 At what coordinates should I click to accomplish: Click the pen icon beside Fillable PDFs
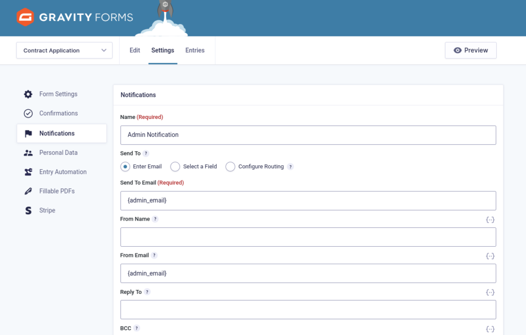click(x=28, y=191)
